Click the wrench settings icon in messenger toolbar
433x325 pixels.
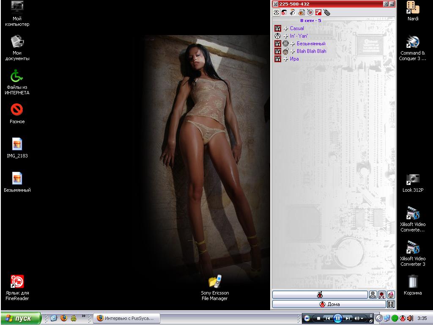[318, 13]
